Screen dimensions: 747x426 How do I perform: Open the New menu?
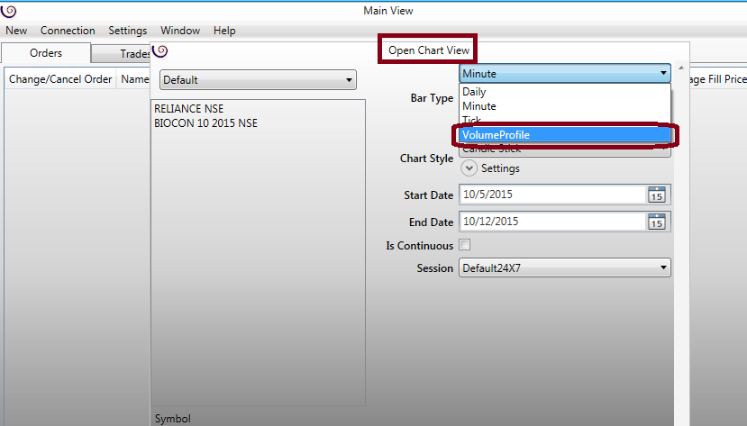16,31
